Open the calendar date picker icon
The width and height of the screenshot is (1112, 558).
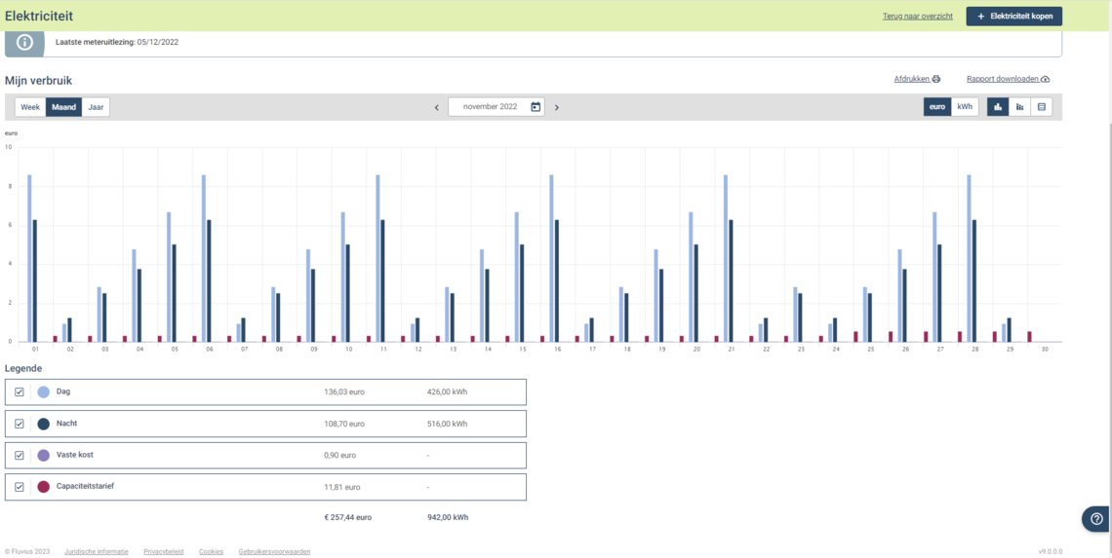tap(536, 107)
